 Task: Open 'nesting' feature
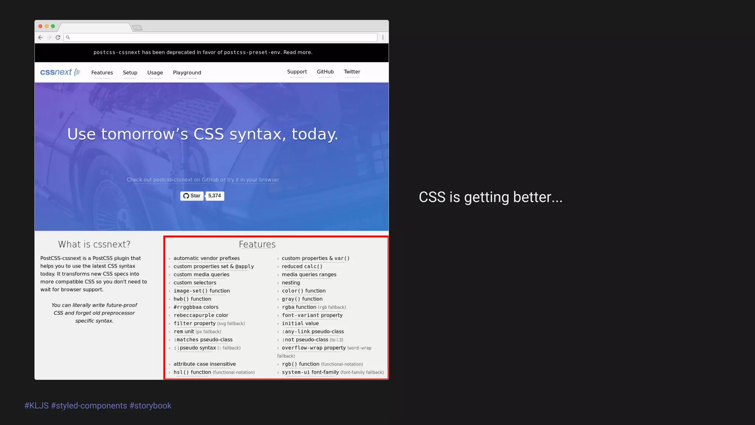pos(291,283)
